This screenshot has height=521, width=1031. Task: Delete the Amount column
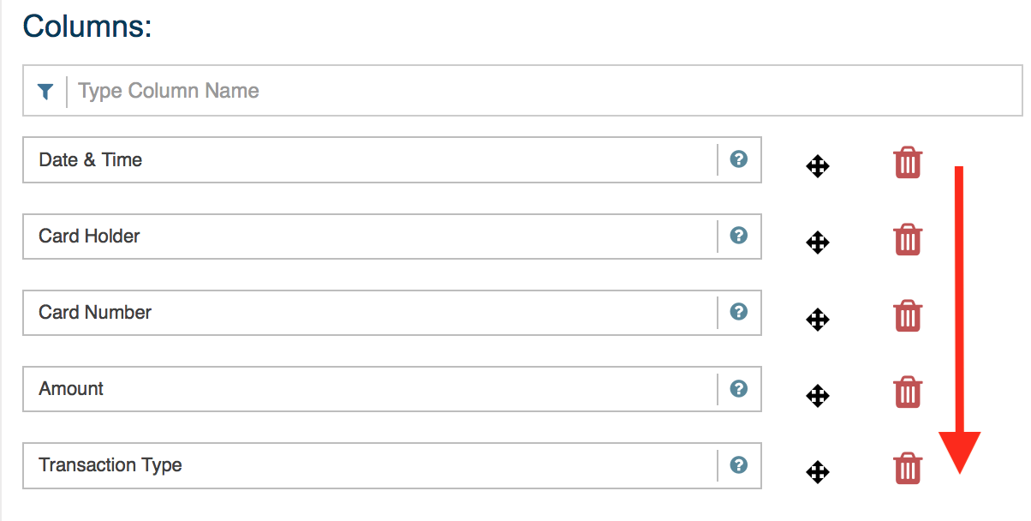click(x=908, y=391)
